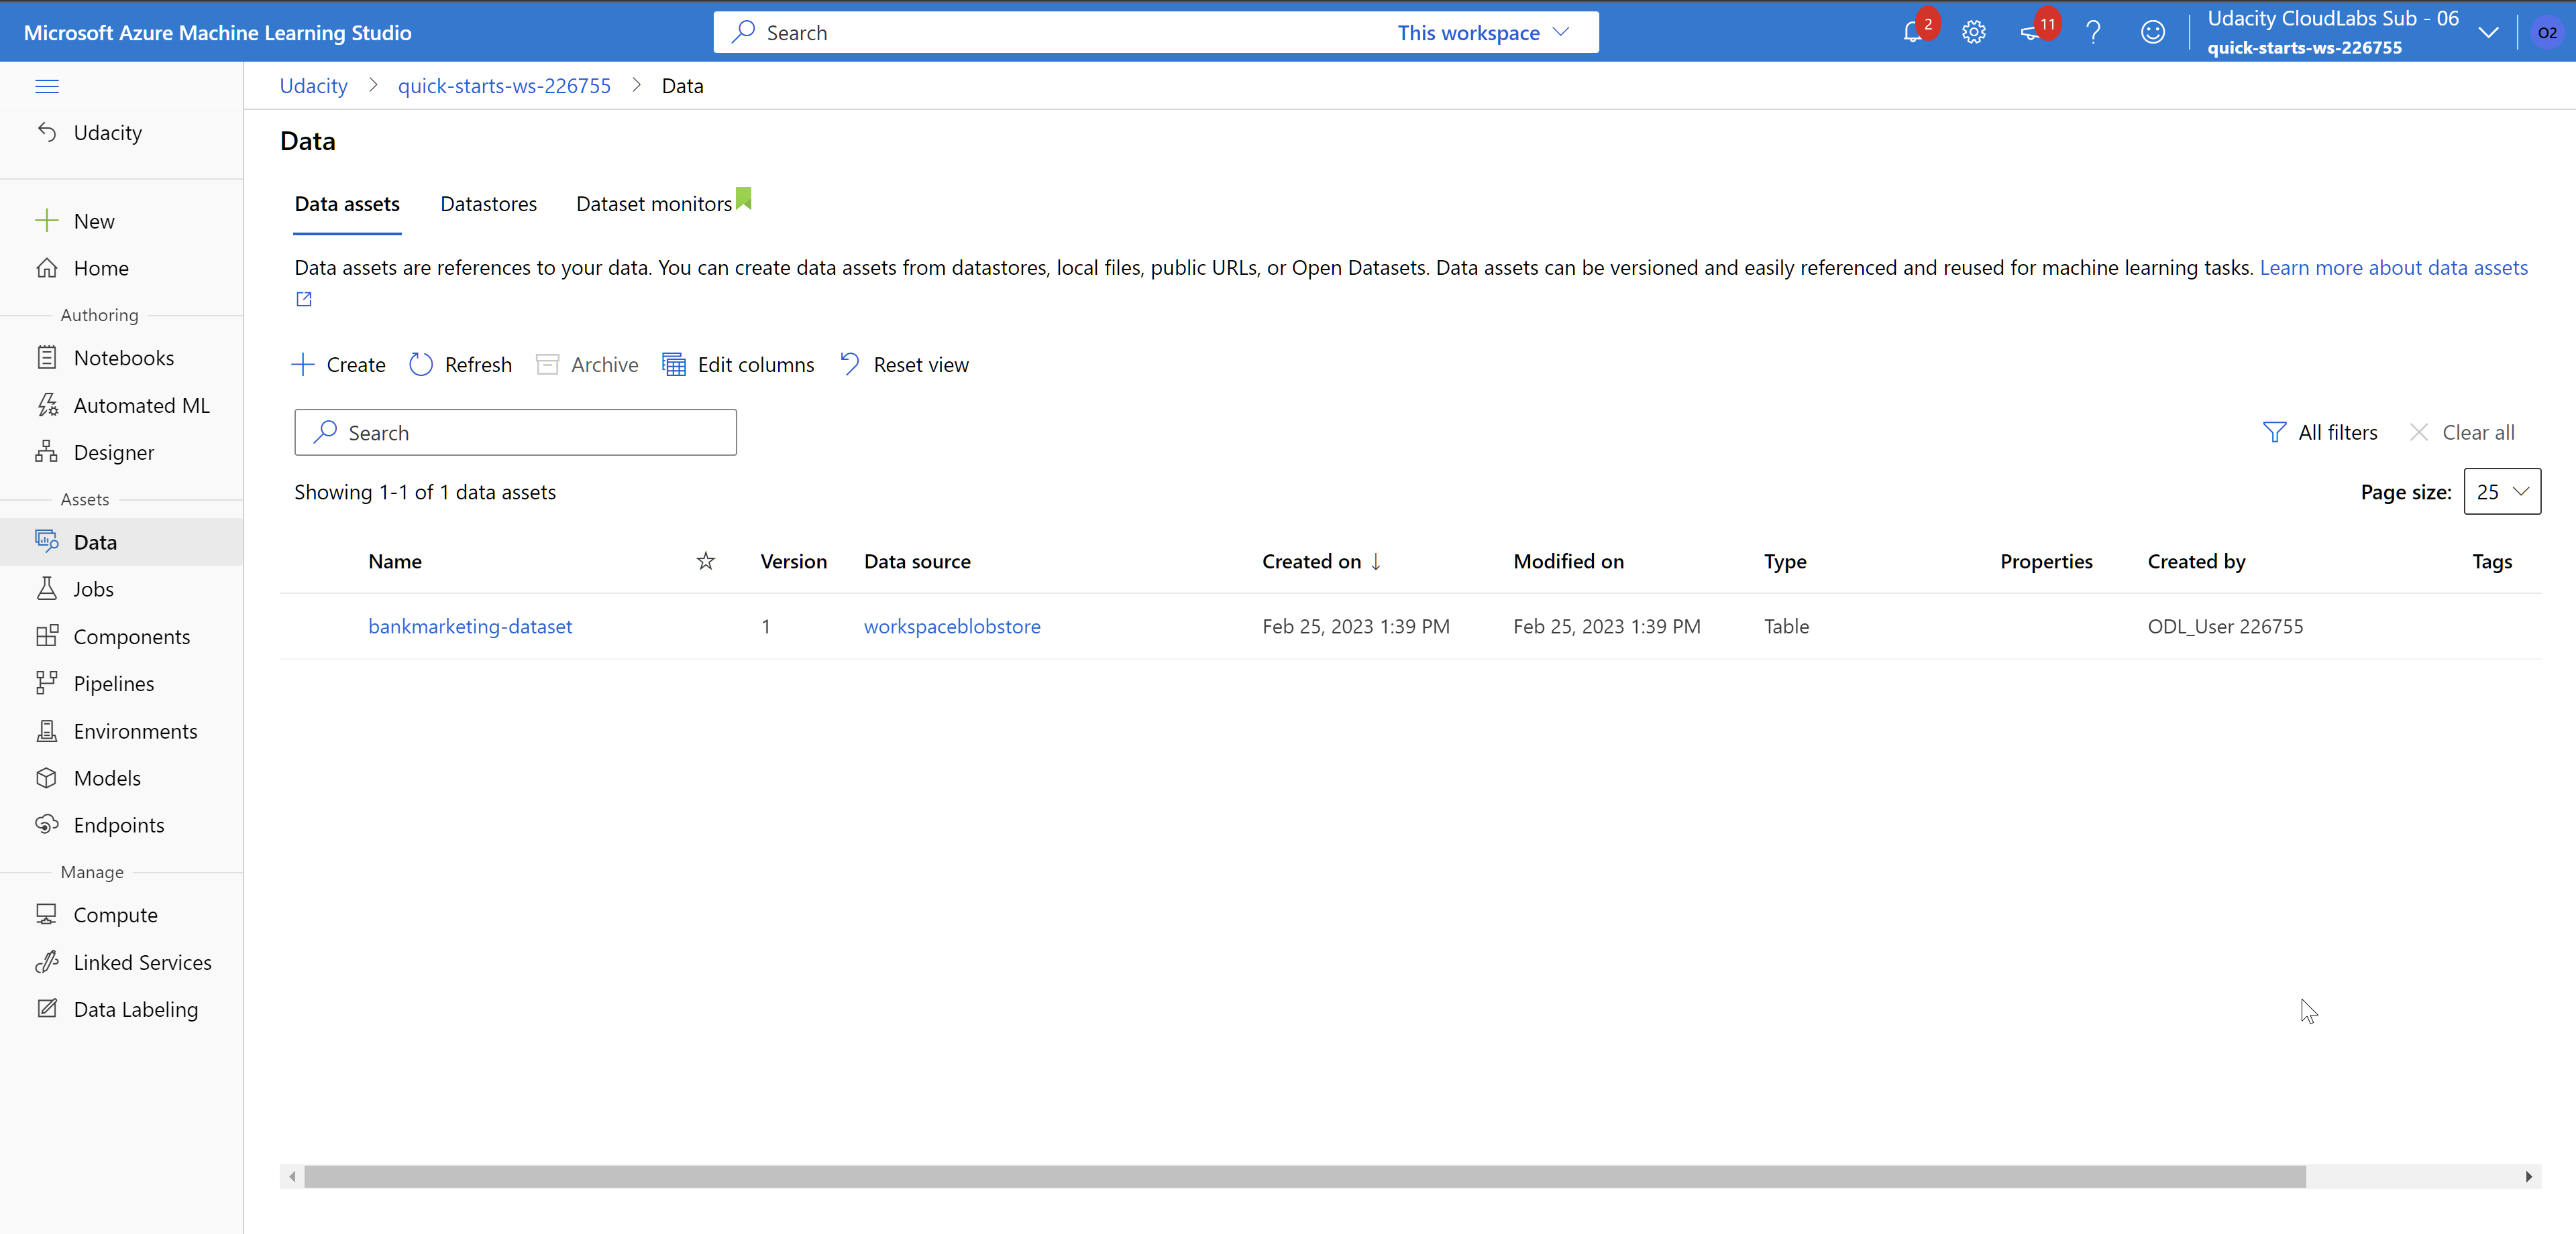This screenshot has height=1234, width=2576.
Task: Switch to the Datastores tab
Action: click(x=488, y=203)
